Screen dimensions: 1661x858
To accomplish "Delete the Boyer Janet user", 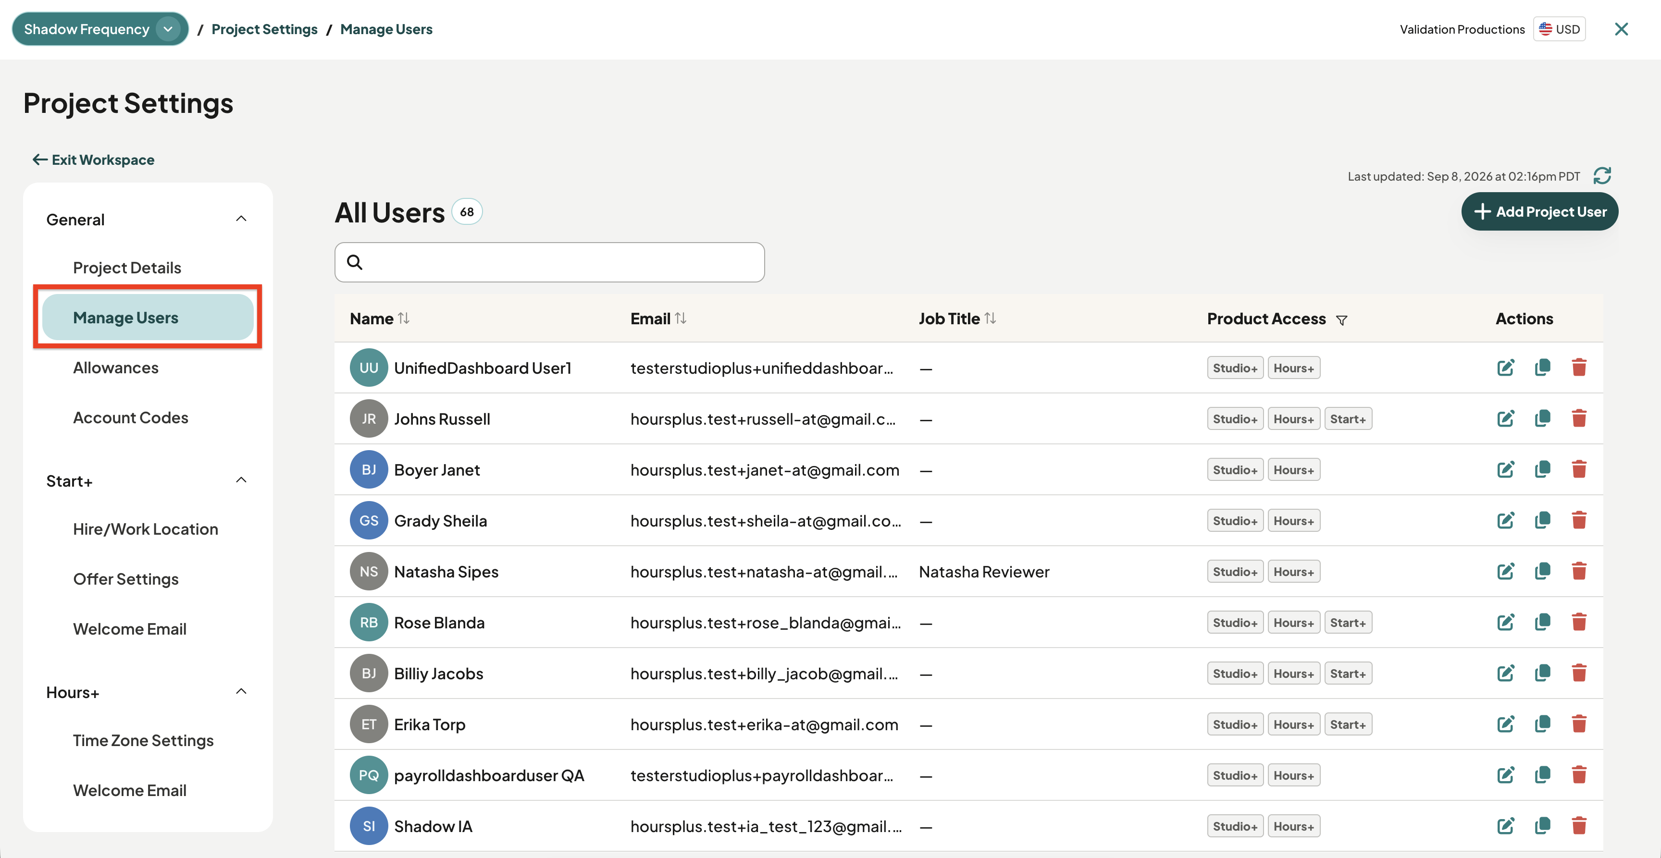I will (x=1578, y=469).
